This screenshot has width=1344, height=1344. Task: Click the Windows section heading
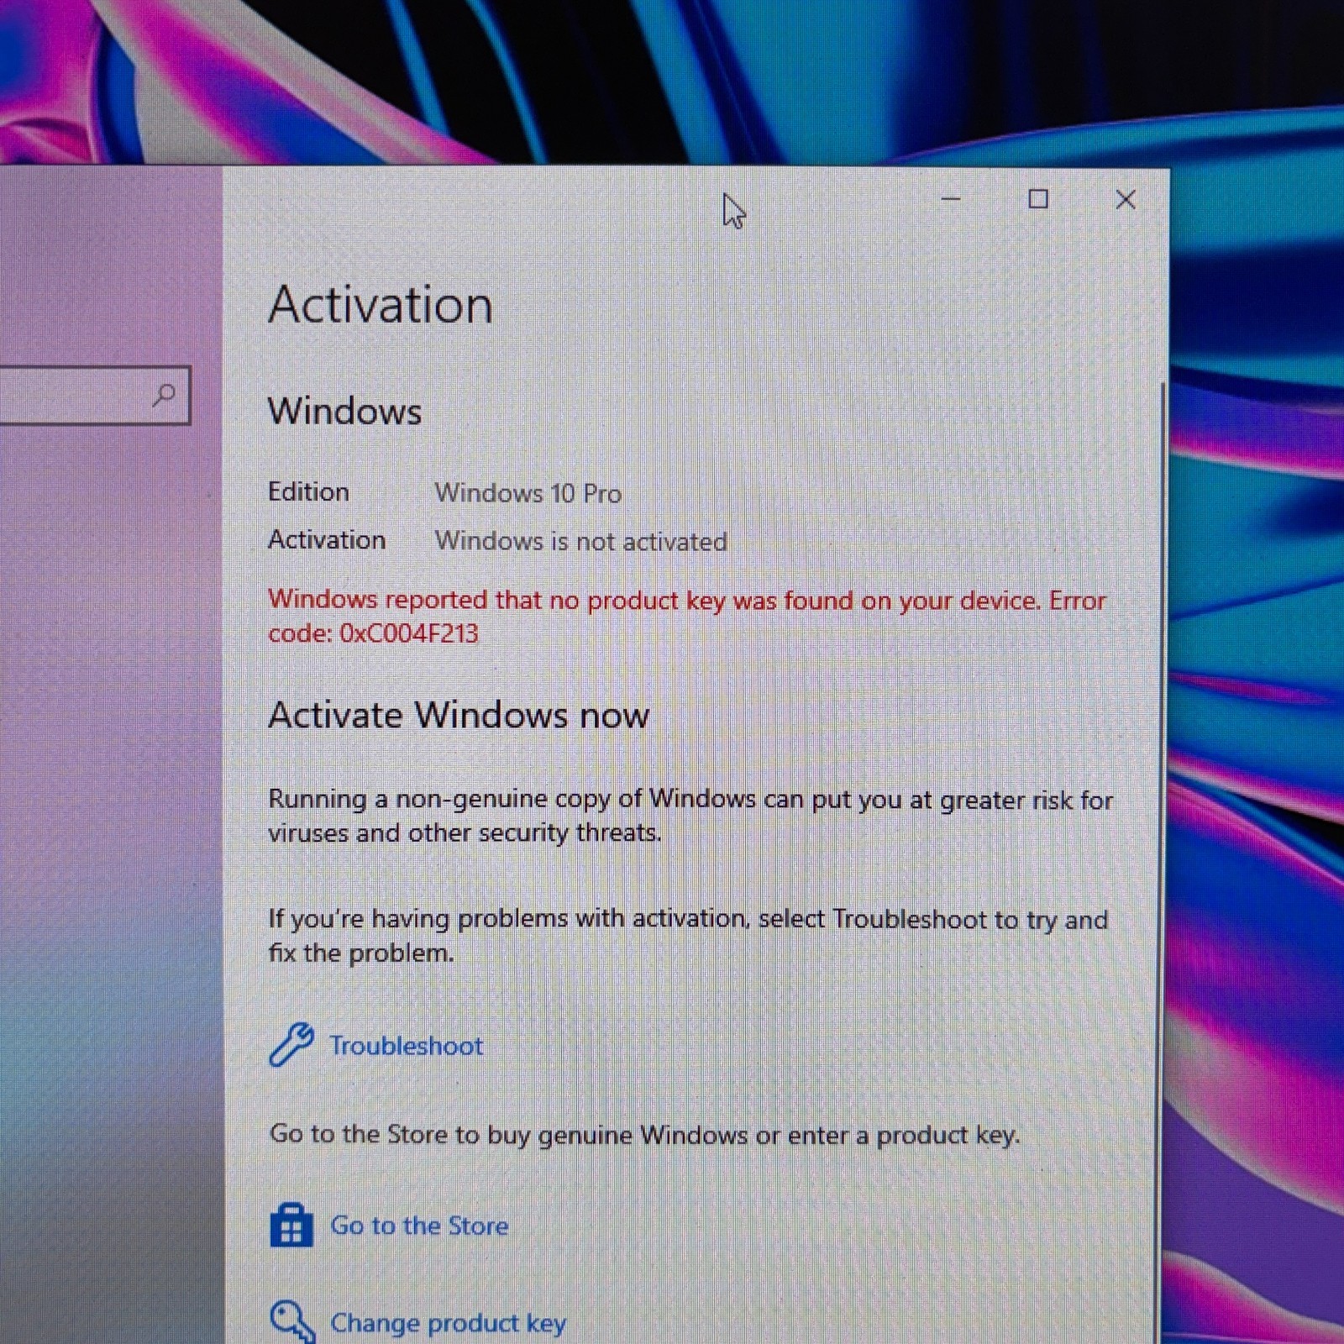(344, 412)
